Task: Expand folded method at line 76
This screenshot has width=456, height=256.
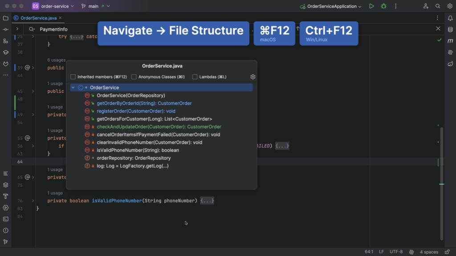Action: [33, 200]
